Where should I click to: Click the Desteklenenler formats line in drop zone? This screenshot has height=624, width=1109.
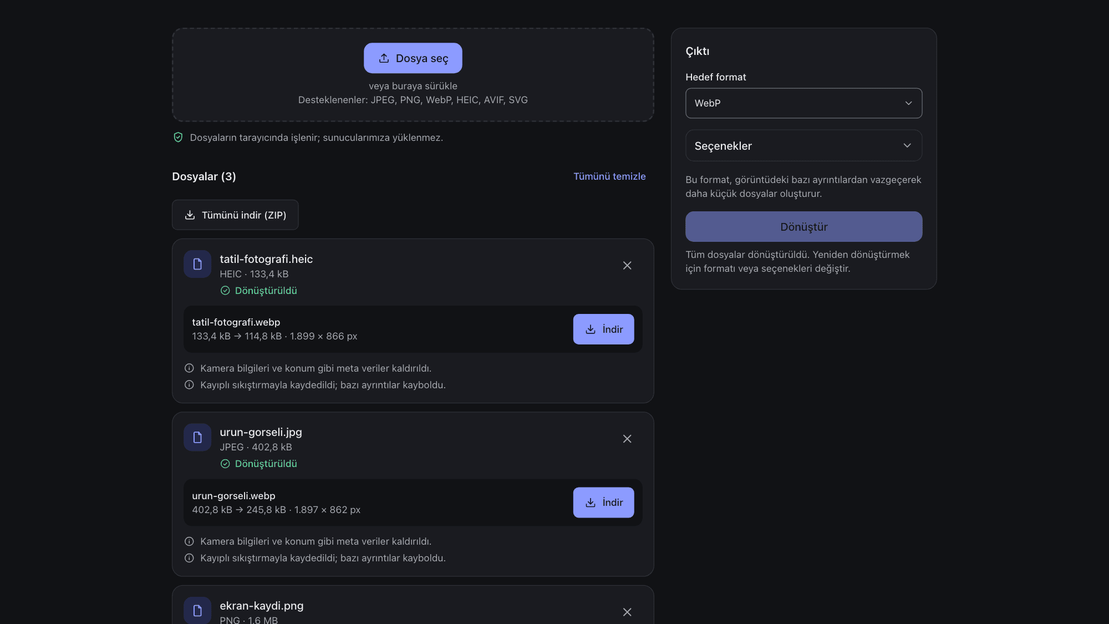click(x=413, y=100)
